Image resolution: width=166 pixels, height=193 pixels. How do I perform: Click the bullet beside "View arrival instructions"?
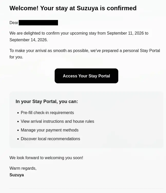coord(18,122)
